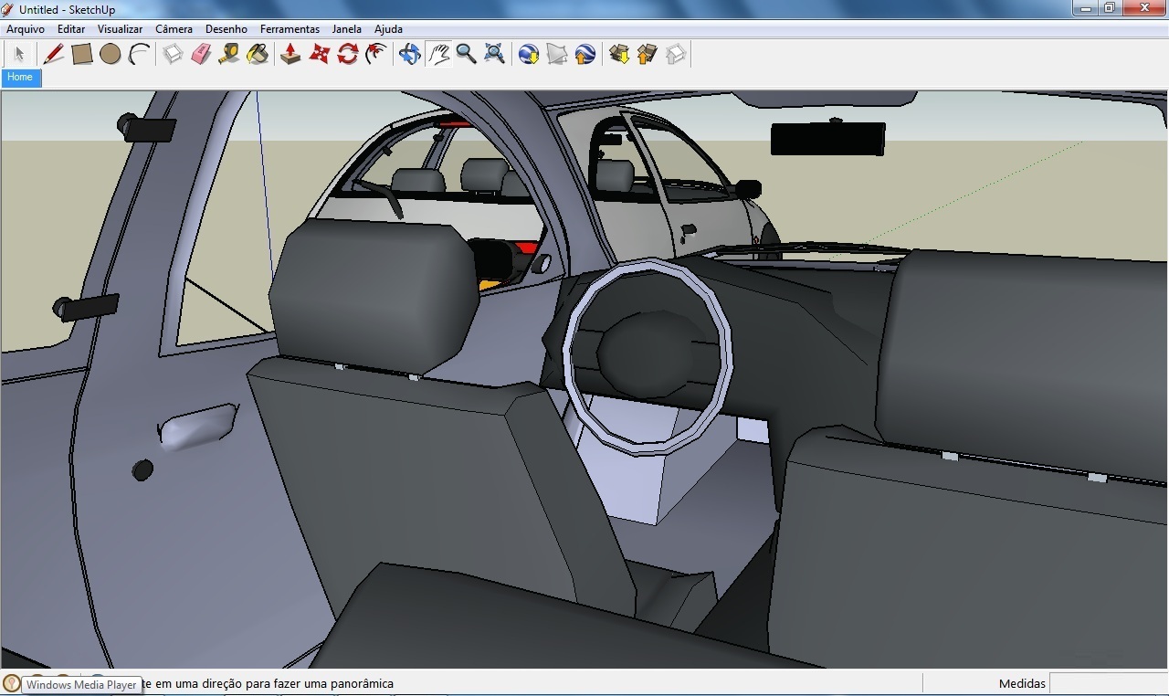Image resolution: width=1169 pixels, height=696 pixels.
Task: Use Zoom Extents to fit the model
Action: pos(494,54)
